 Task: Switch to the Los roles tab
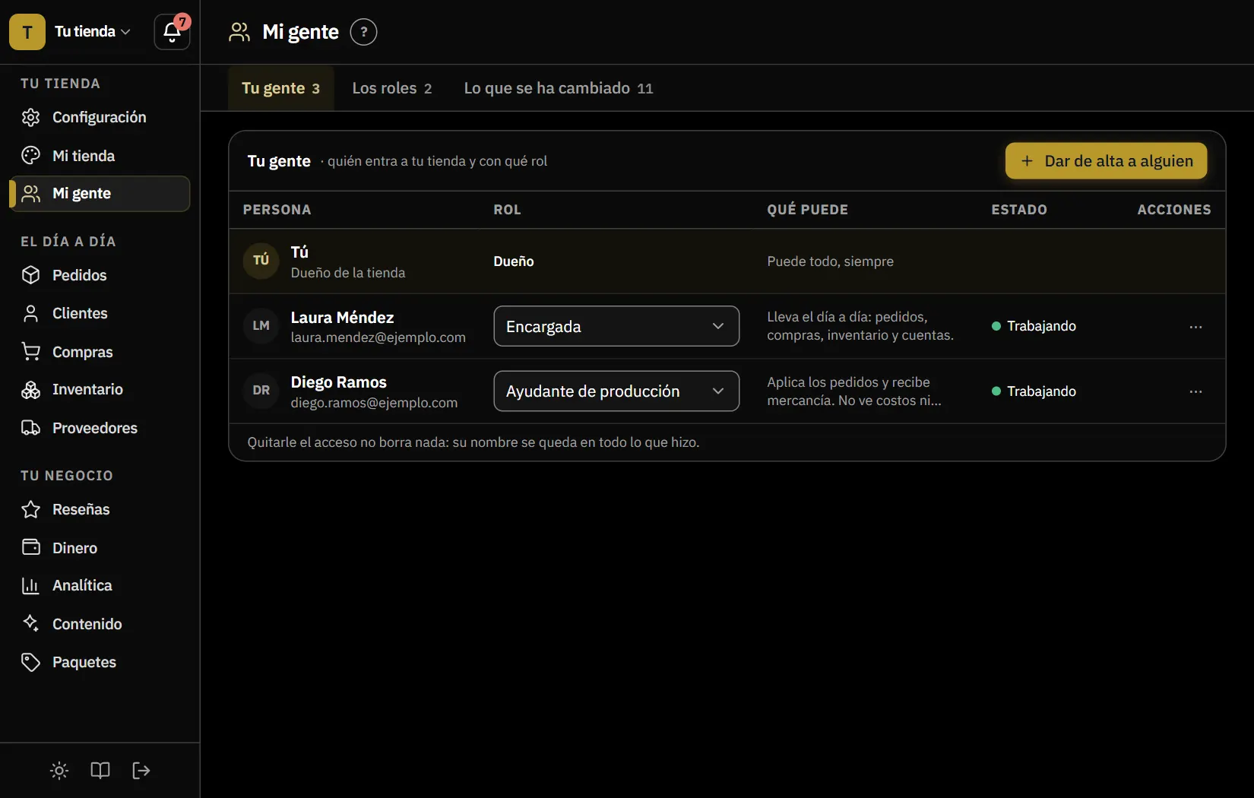click(x=392, y=88)
